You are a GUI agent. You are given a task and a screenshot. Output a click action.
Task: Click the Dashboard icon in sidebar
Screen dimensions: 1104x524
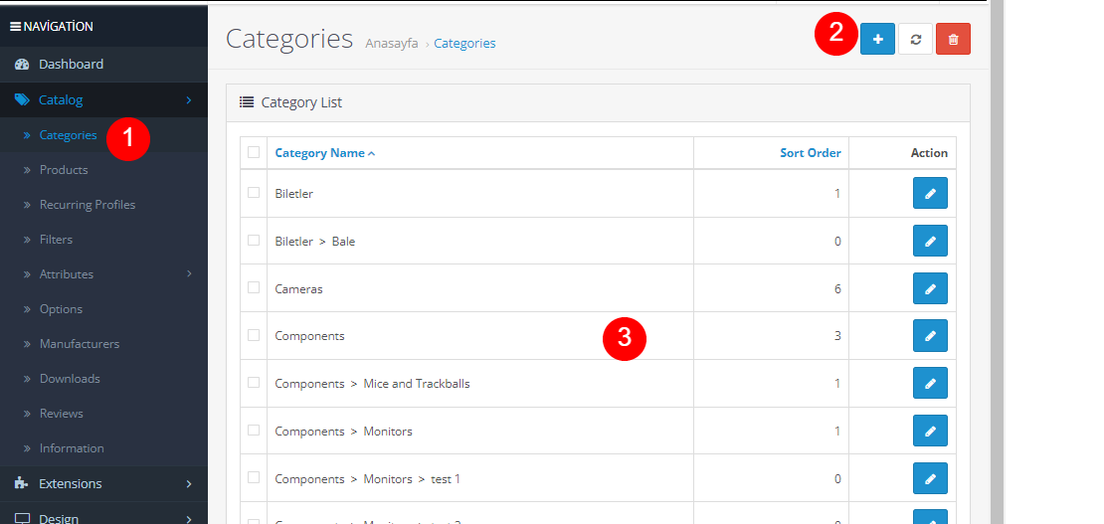(x=22, y=65)
